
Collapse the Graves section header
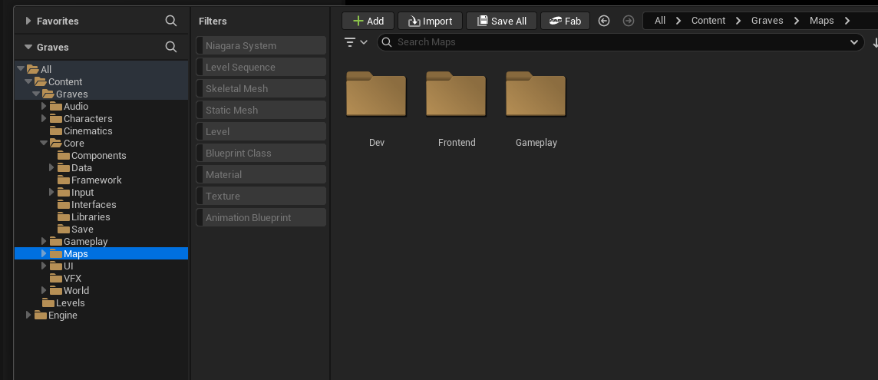pos(28,47)
